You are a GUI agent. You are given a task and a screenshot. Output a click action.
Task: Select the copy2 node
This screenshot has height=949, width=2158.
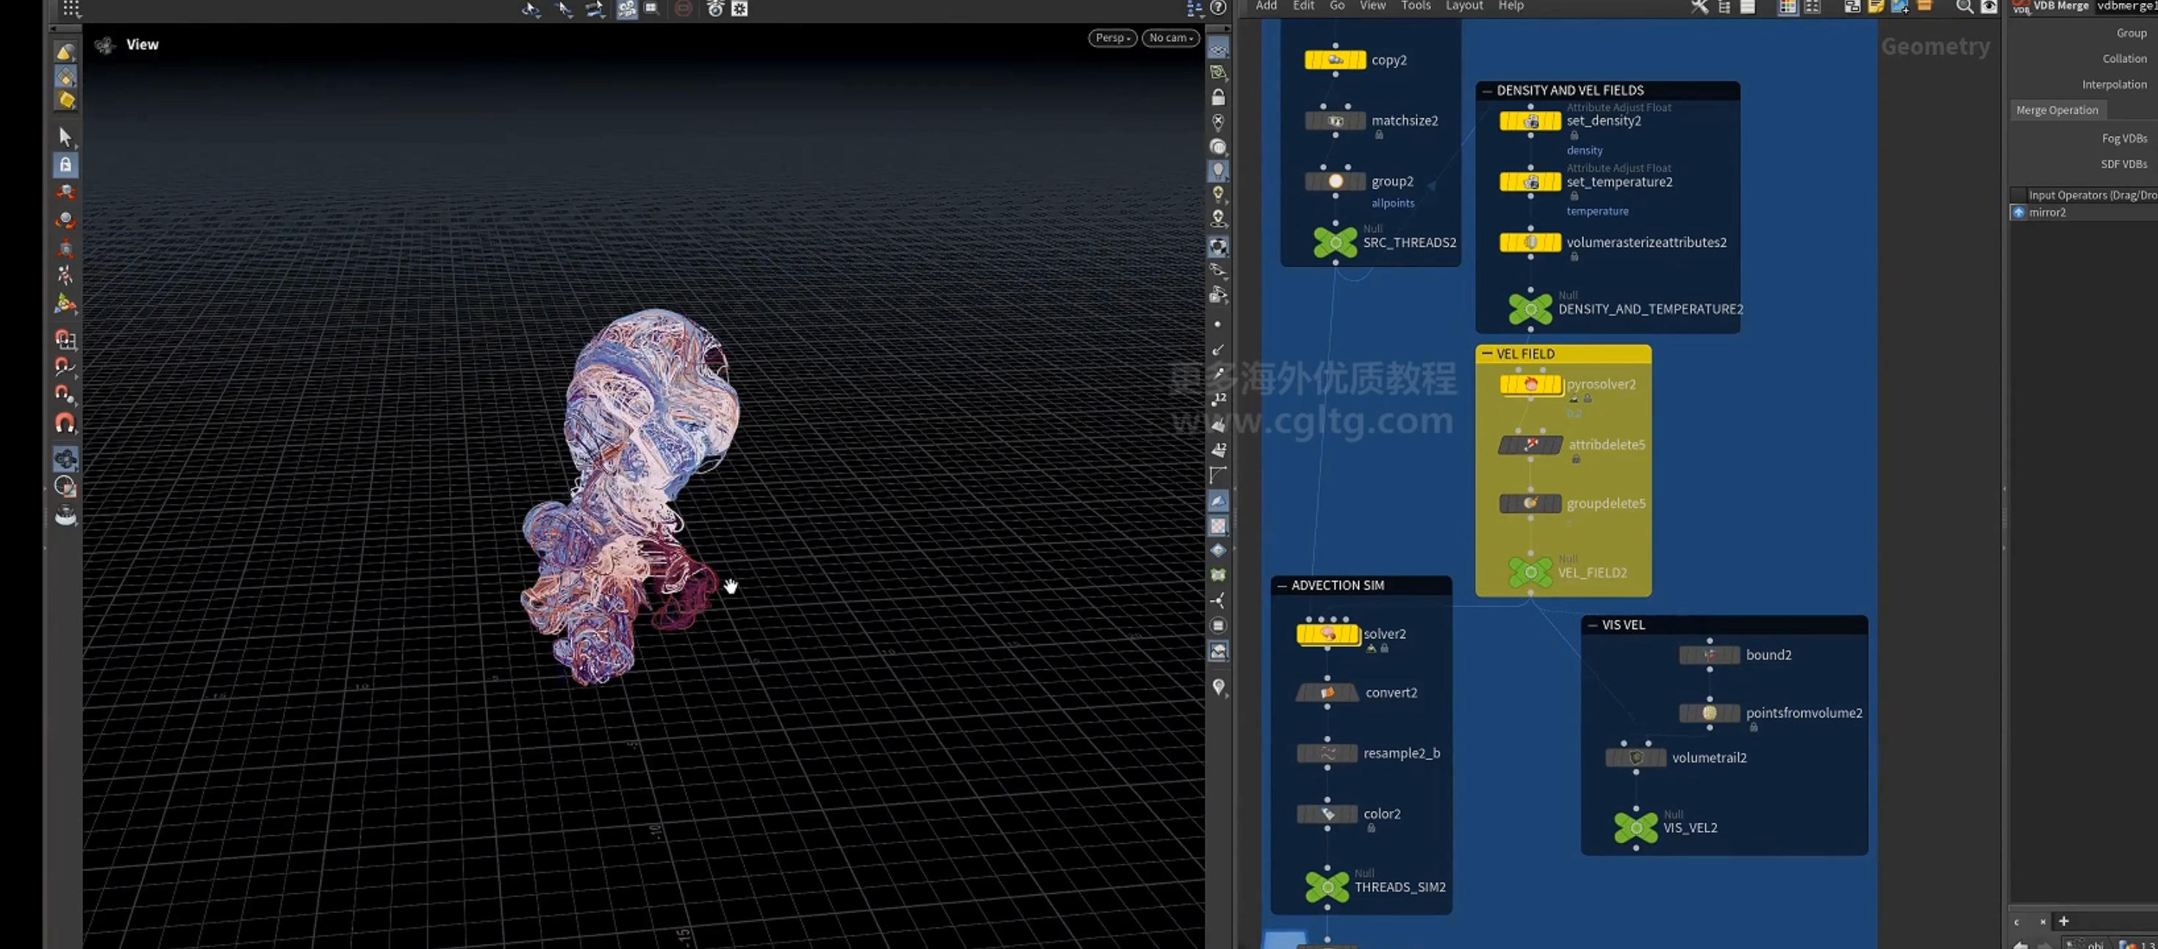point(1336,60)
